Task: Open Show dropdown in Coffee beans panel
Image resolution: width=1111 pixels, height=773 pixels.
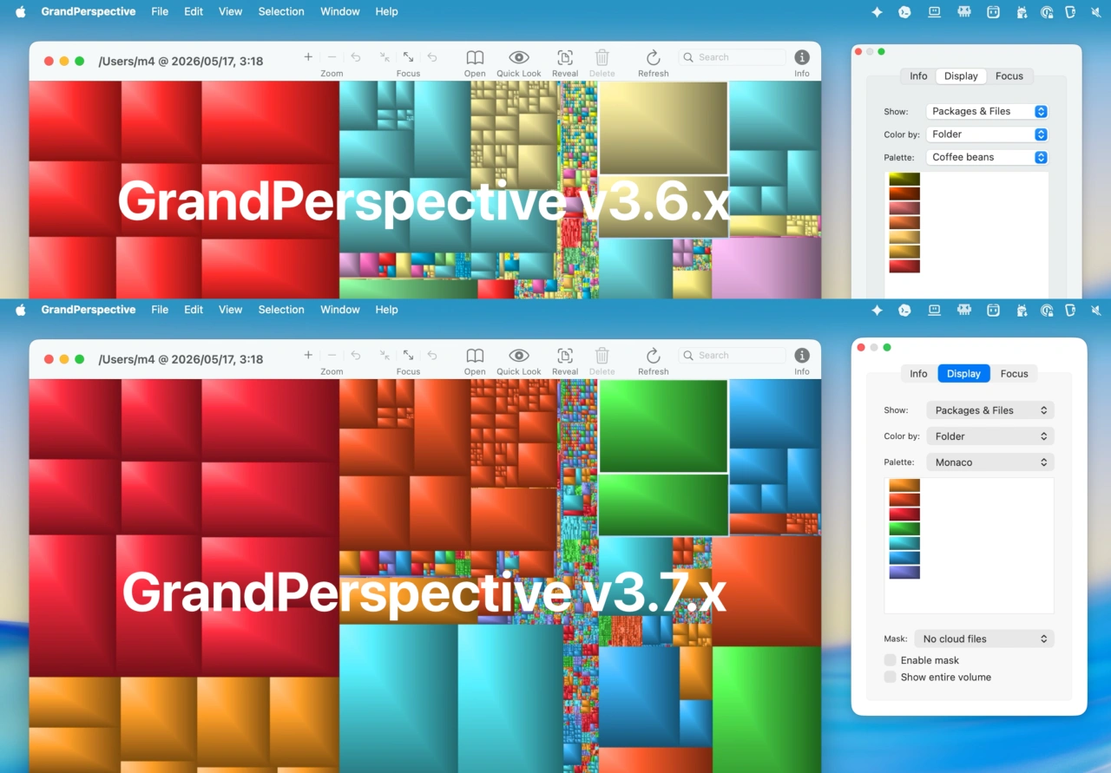Action: 987,111
